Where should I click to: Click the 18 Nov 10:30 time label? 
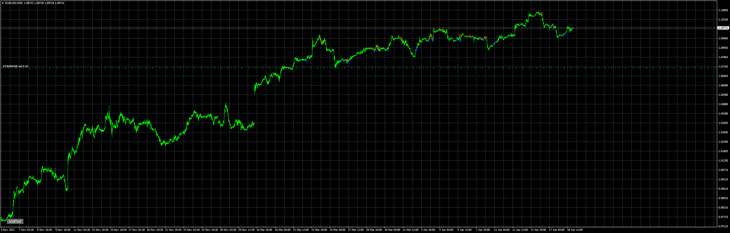(x=155, y=230)
